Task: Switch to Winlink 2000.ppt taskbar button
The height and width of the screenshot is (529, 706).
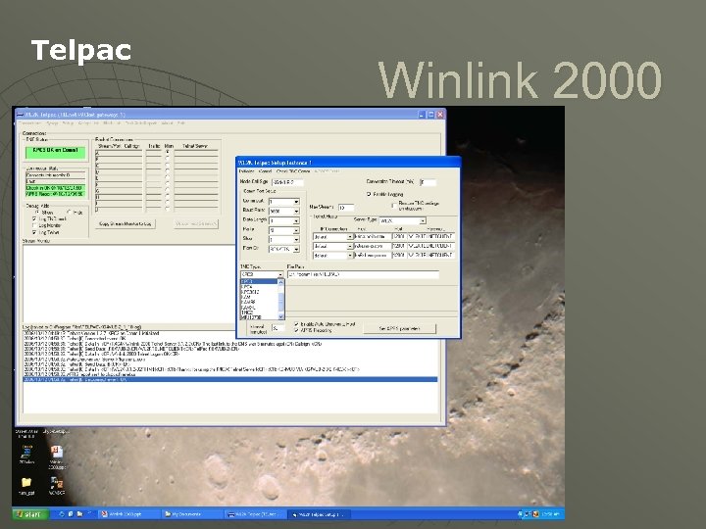Action: [x=129, y=514]
